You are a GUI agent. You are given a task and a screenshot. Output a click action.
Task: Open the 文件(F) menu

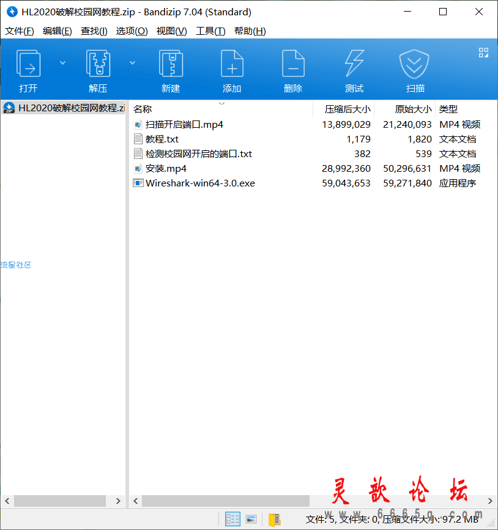click(x=20, y=31)
